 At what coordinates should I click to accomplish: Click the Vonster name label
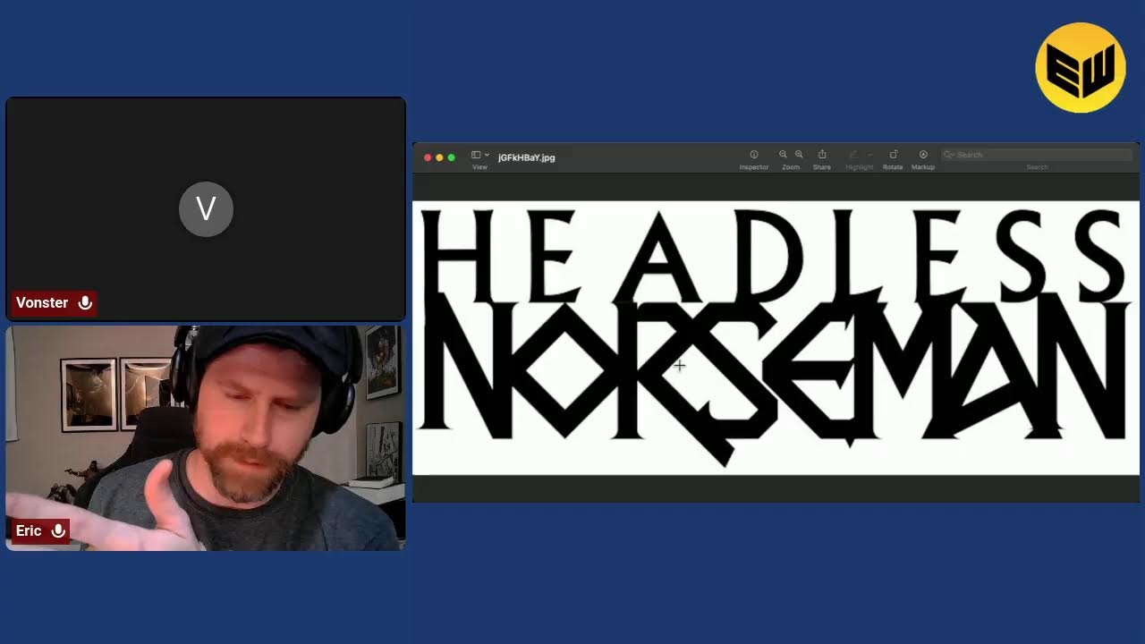coord(42,303)
